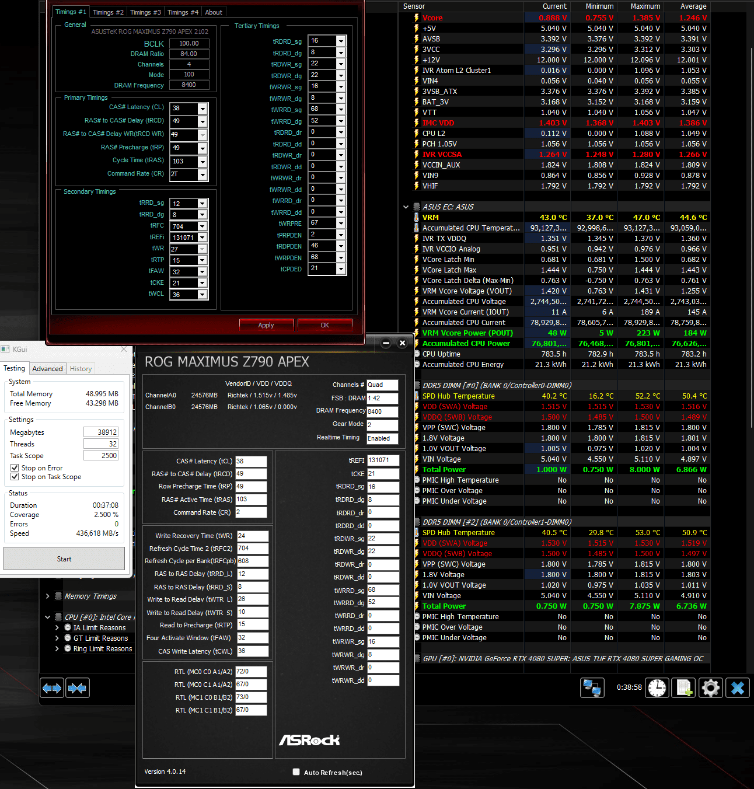Image resolution: width=754 pixels, height=789 pixels.
Task: Click the clock icon beside CPU Uptime
Action: click(x=417, y=354)
